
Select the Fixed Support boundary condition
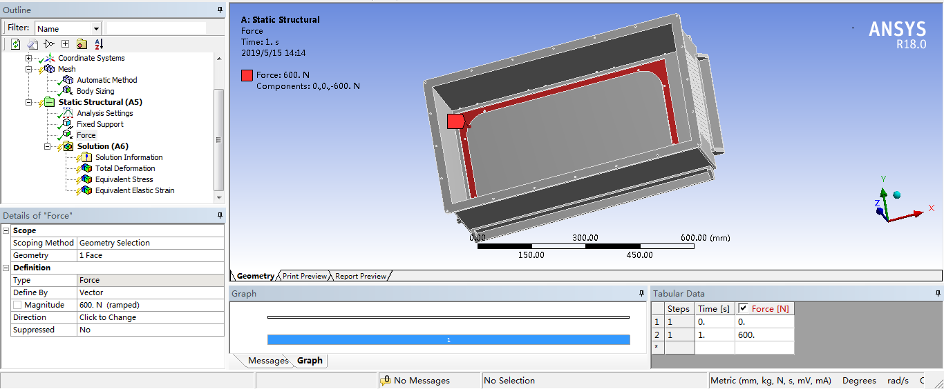pos(100,124)
